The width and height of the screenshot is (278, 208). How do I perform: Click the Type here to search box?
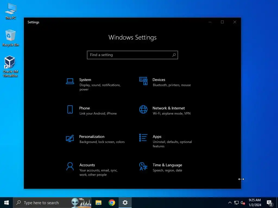52,203
